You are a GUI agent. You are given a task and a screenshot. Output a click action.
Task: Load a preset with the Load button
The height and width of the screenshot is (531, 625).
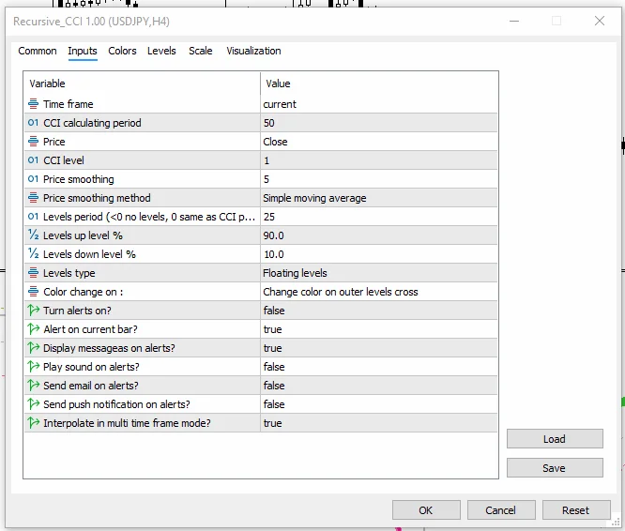(555, 438)
